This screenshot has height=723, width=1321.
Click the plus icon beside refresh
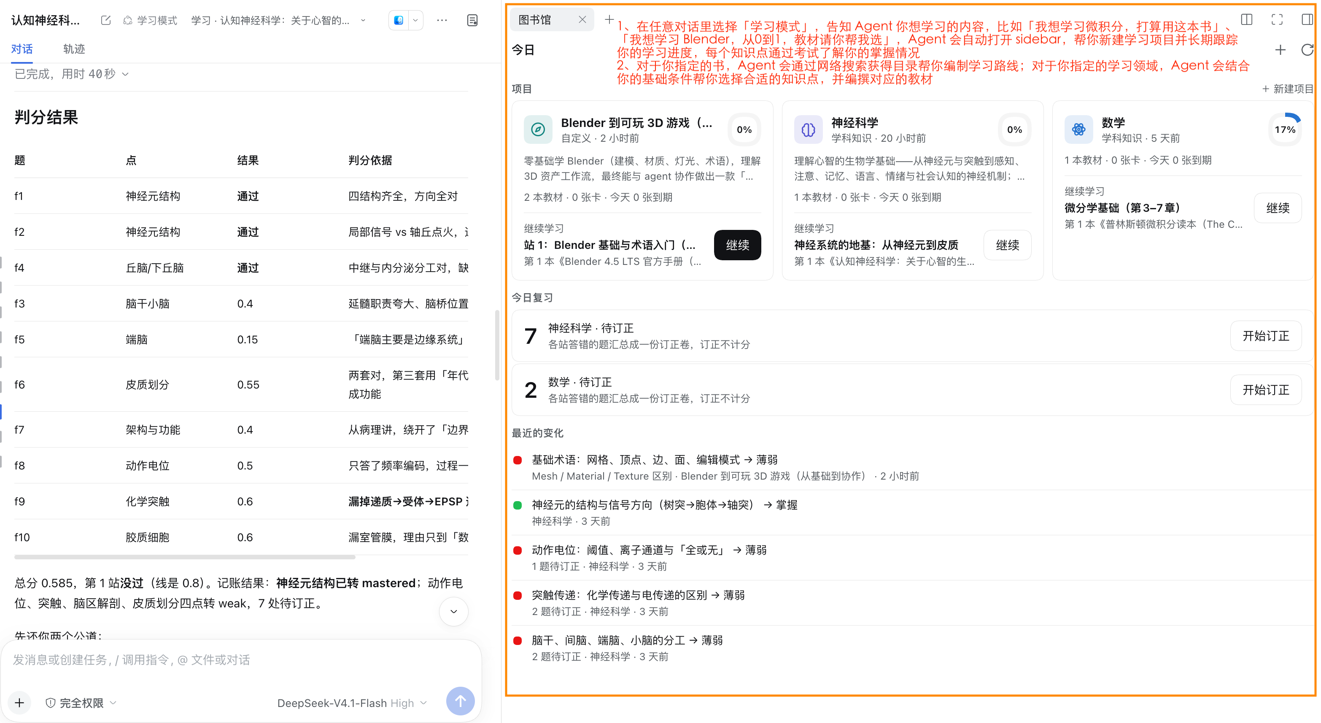(1280, 50)
